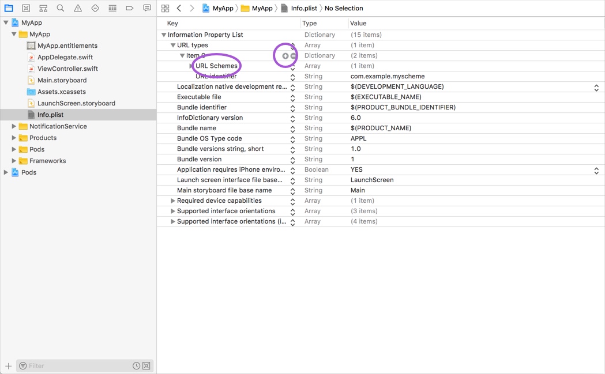Open key stepper for Bundle identifier
605x374 pixels.
coord(292,108)
